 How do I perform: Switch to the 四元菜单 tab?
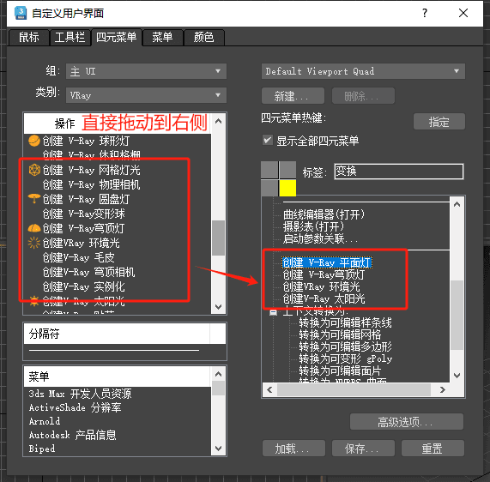(x=116, y=37)
